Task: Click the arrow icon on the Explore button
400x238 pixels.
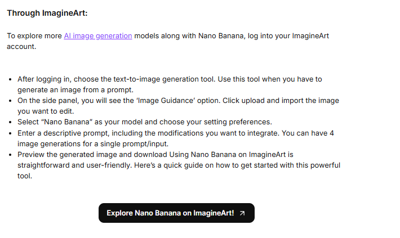Action: pos(242,213)
